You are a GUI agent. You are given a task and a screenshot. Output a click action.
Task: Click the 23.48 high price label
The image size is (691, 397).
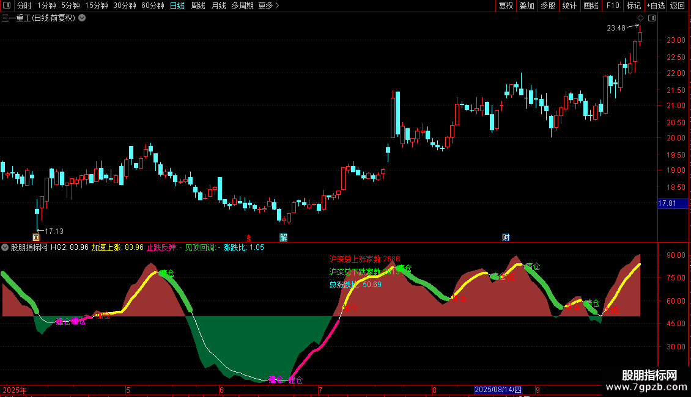click(x=616, y=28)
